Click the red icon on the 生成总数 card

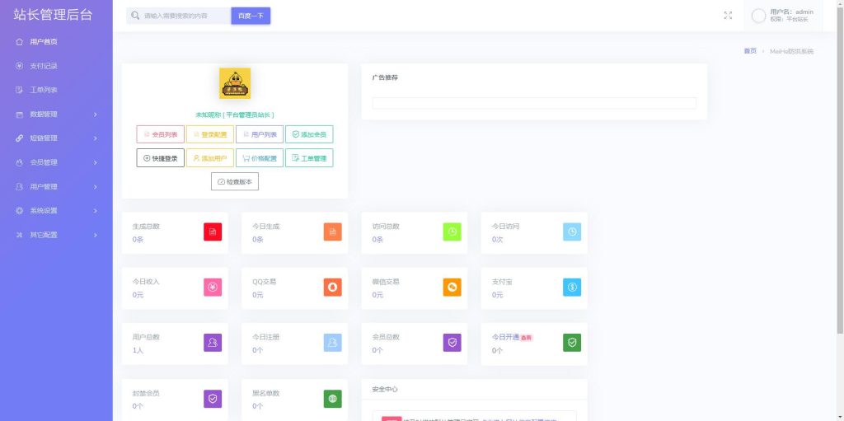[x=213, y=232]
